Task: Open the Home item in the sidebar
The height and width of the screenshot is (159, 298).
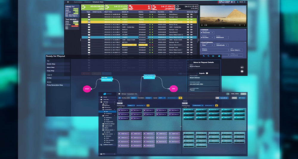Action: click(x=105, y=97)
